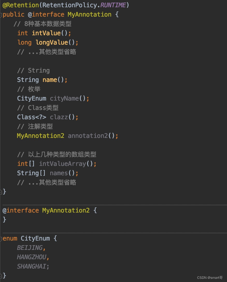Click the comment '8种基本数据类型'
The width and height of the screenshot is (227, 282).
pos(48,24)
